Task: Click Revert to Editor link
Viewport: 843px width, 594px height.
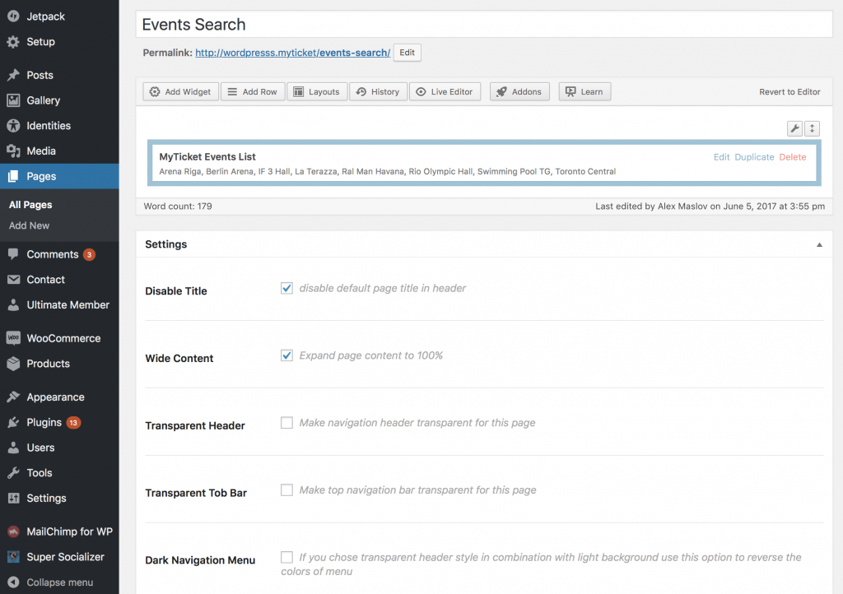Action: (x=789, y=92)
